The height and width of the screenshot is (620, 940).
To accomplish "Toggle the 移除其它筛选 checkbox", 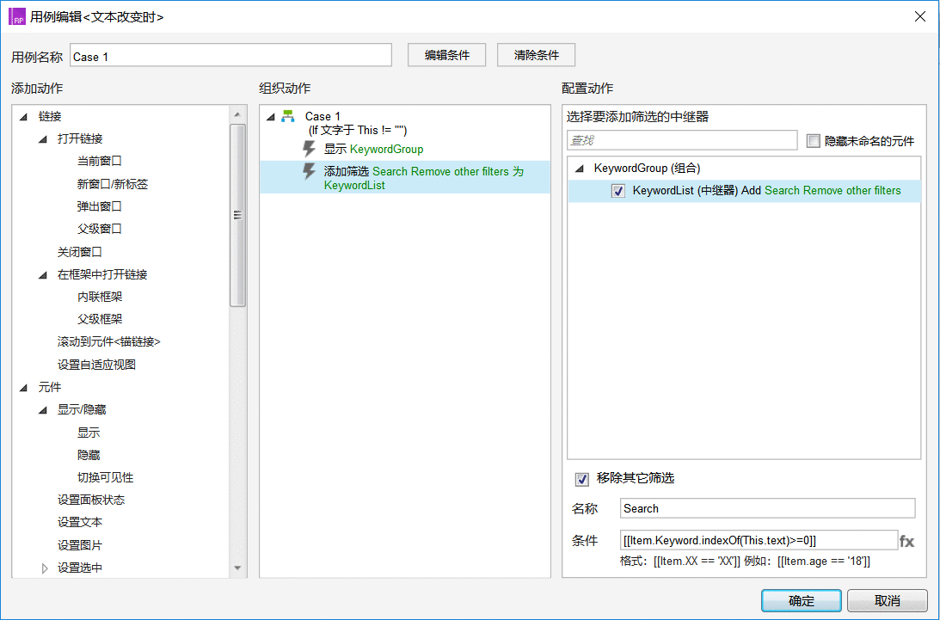I will point(581,478).
